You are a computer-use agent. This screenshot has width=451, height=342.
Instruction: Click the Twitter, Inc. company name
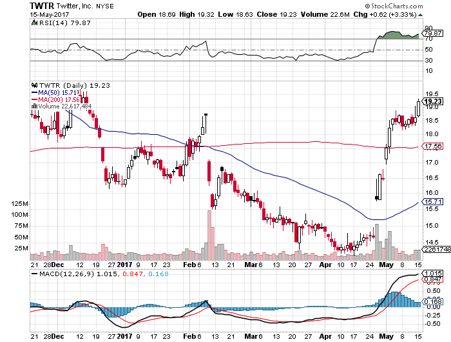point(75,6)
